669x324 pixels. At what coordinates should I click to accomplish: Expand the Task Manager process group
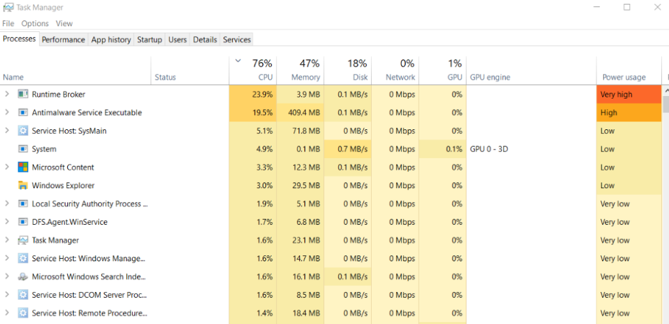click(x=7, y=240)
